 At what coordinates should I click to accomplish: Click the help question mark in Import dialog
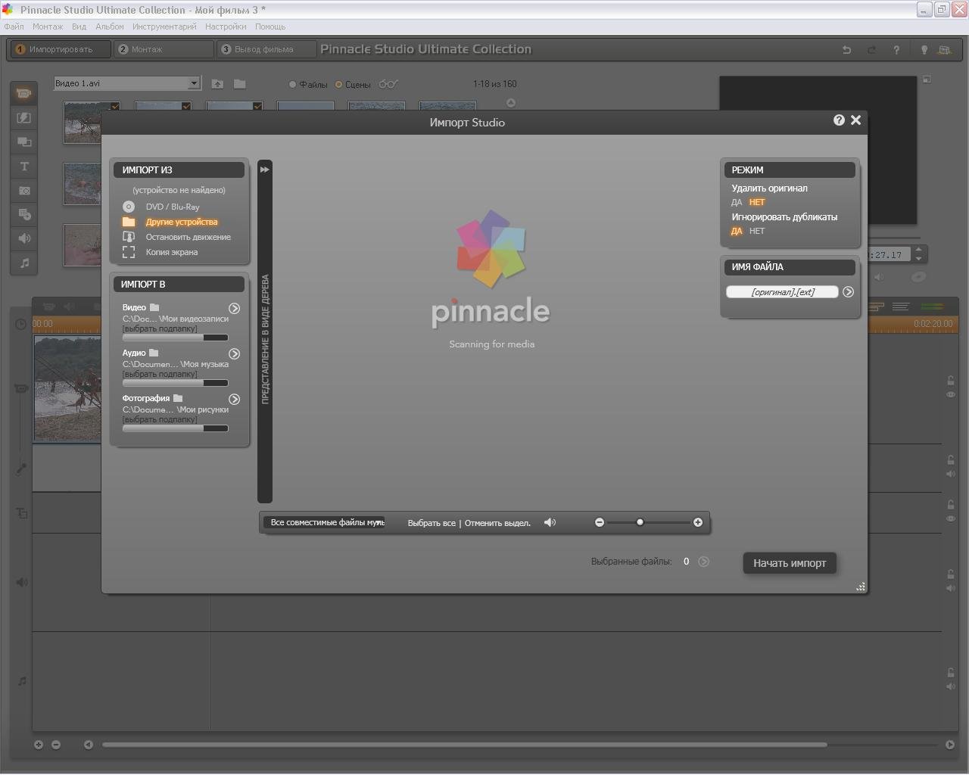coord(839,120)
